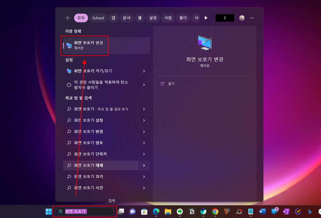Click the taskbar search box containing 화면 보호기
This screenshot has height=218, width=321.
tap(85, 211)
